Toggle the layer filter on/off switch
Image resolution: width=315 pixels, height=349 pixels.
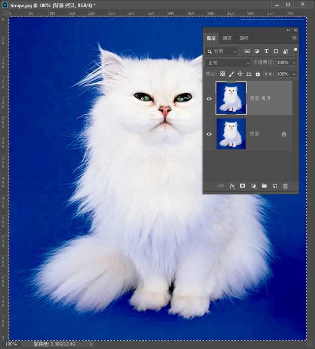coord(295,51)
